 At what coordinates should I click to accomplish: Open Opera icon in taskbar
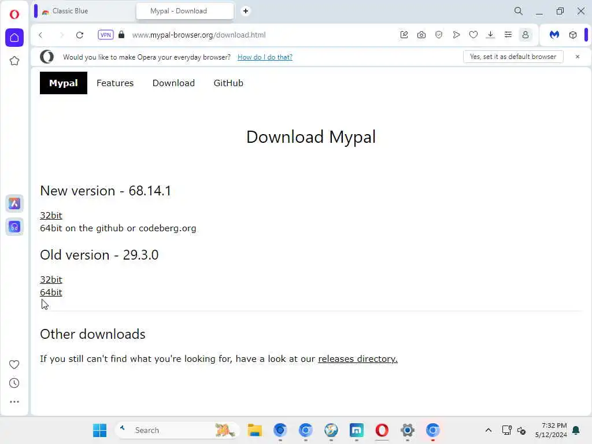pos(382,430)
